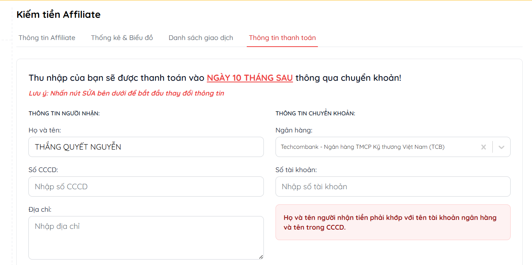This screenshot has width=532, height=265.
Task: Focus the Nhập số tài khoản field
Action: click(x=392, y=187)
